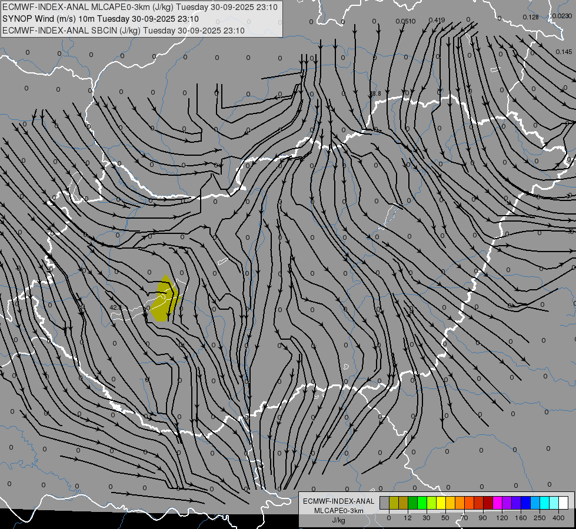The width and height of the screenshot is (576, 529).
Task: Click the 70 tick label in legend
Action: [464, 518]
